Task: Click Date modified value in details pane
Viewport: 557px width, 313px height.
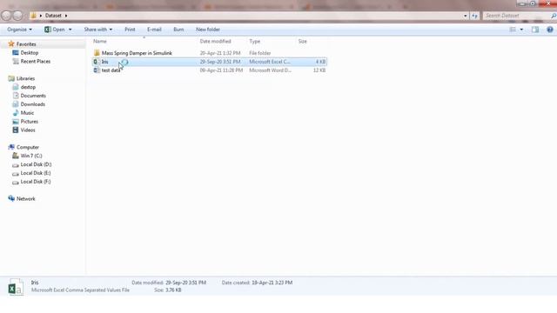Action: tap(185, 283)
